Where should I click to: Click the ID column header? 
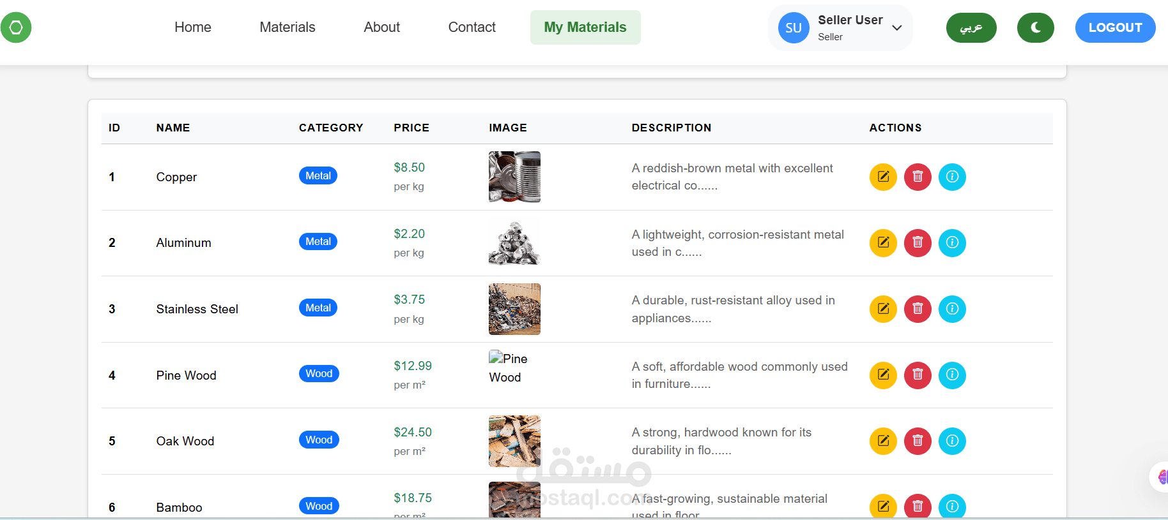pos(114,128)
